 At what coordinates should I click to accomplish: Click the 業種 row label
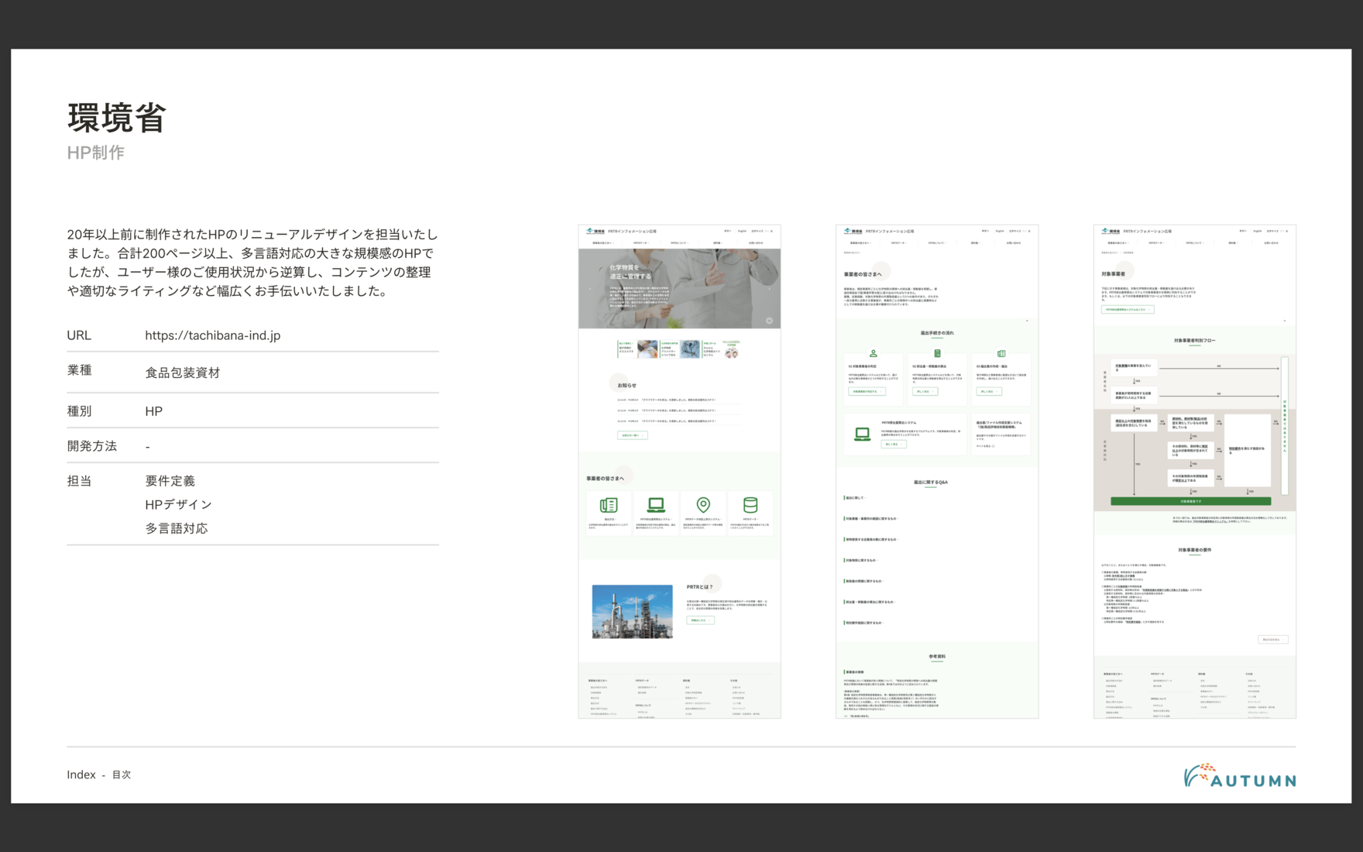[x=79, y=370]
